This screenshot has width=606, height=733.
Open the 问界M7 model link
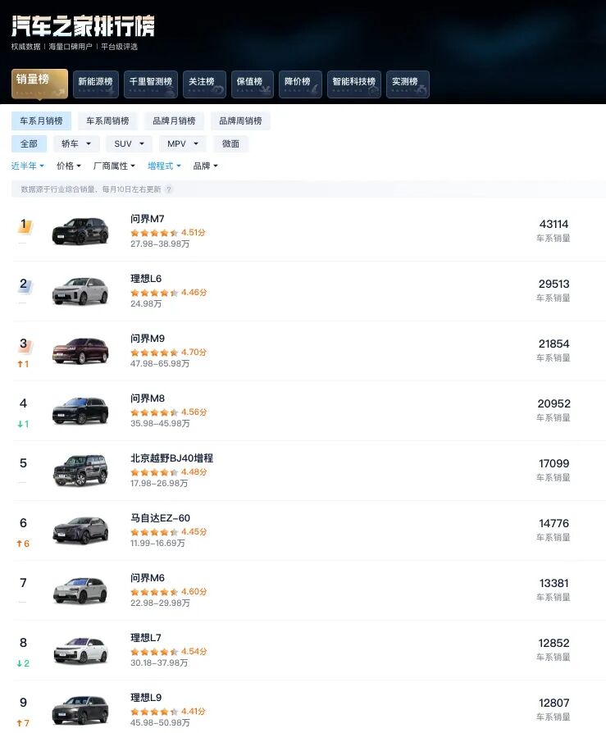(148, 219)
